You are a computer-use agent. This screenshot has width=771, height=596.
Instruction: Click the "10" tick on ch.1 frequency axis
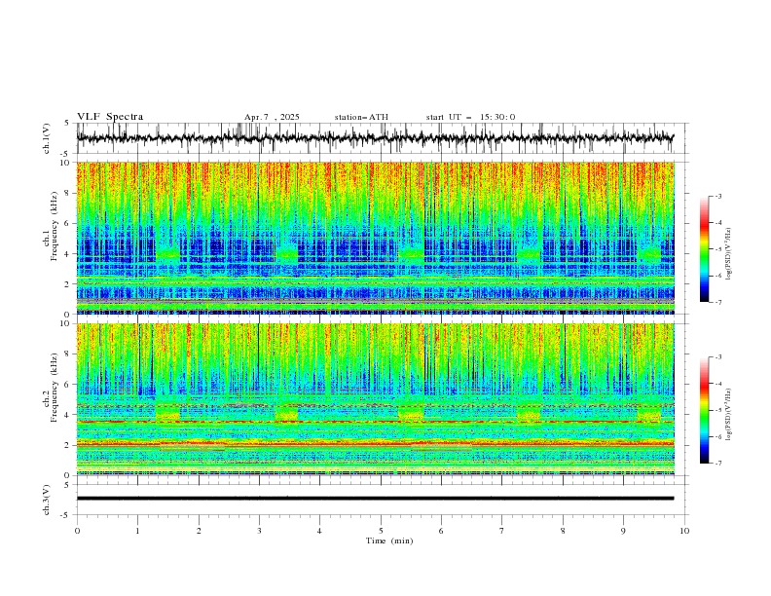coord(65,163)
